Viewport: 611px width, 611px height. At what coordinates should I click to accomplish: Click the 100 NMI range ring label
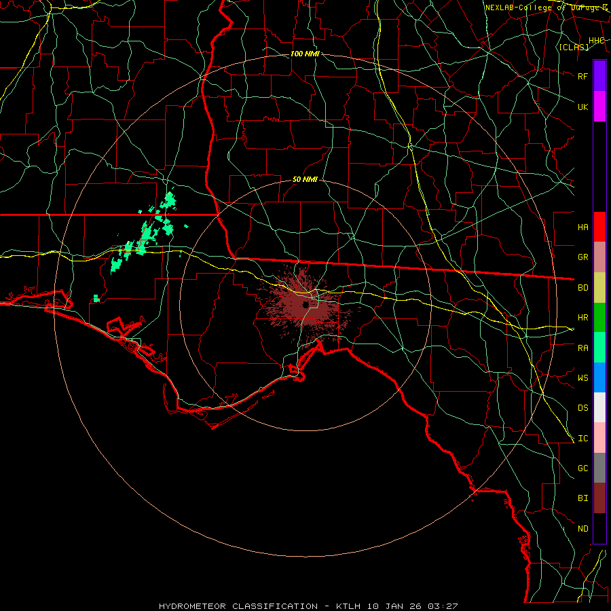coord(305,54)
